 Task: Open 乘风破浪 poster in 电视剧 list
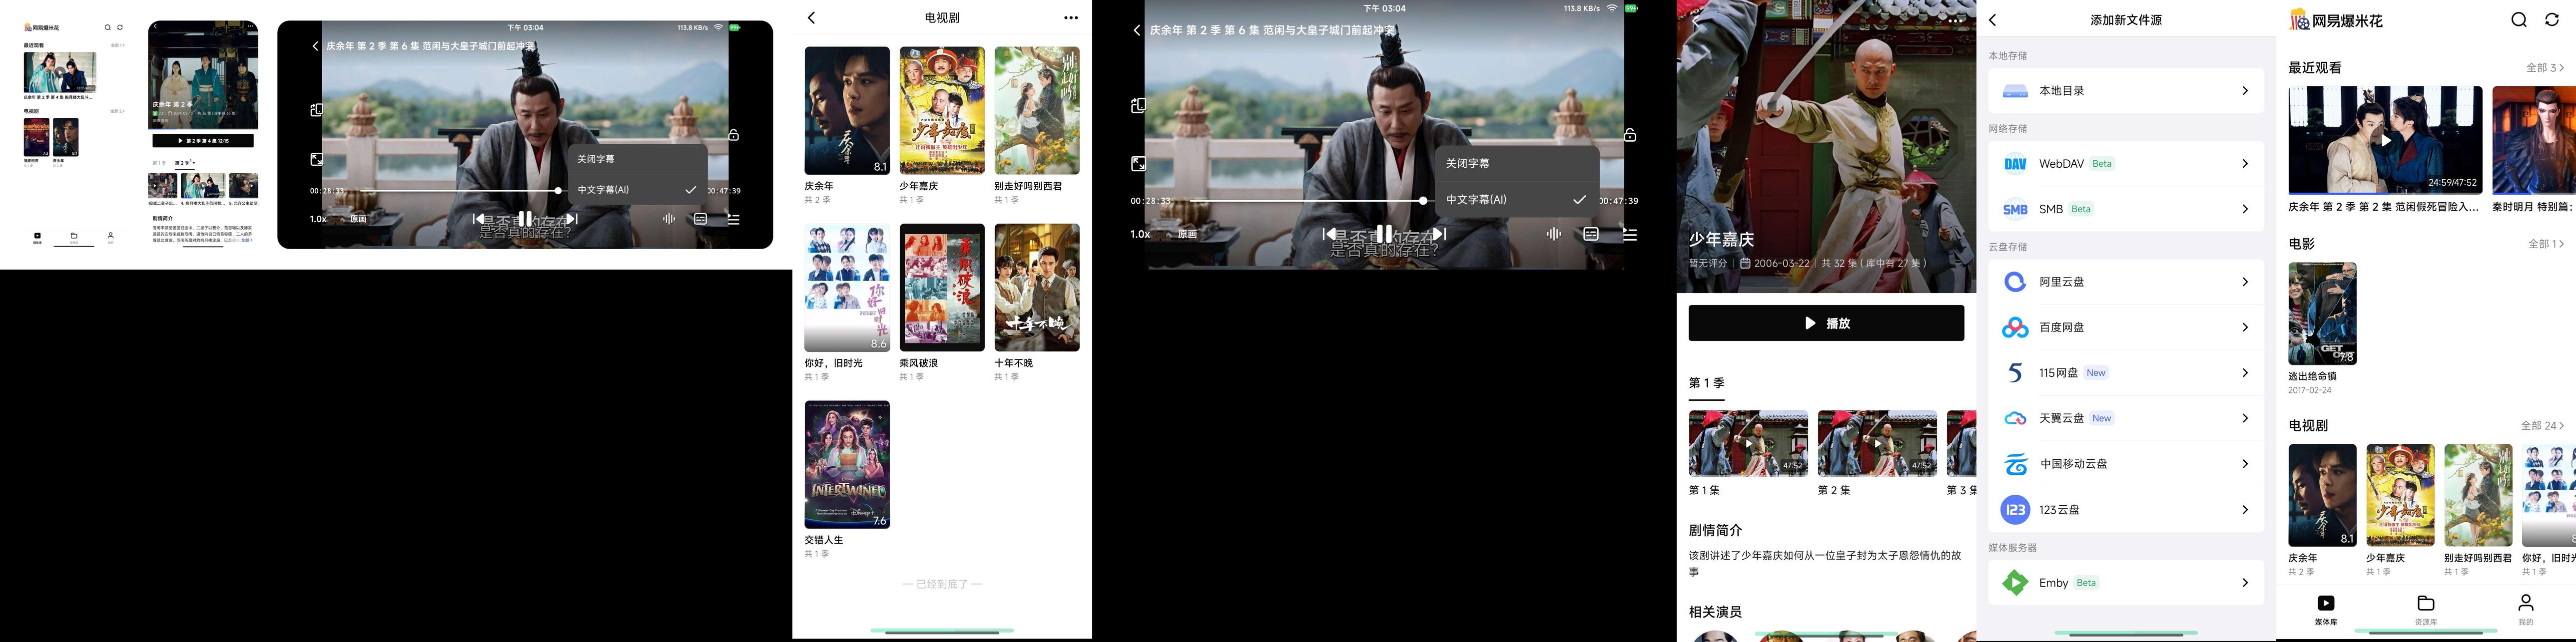942,288
